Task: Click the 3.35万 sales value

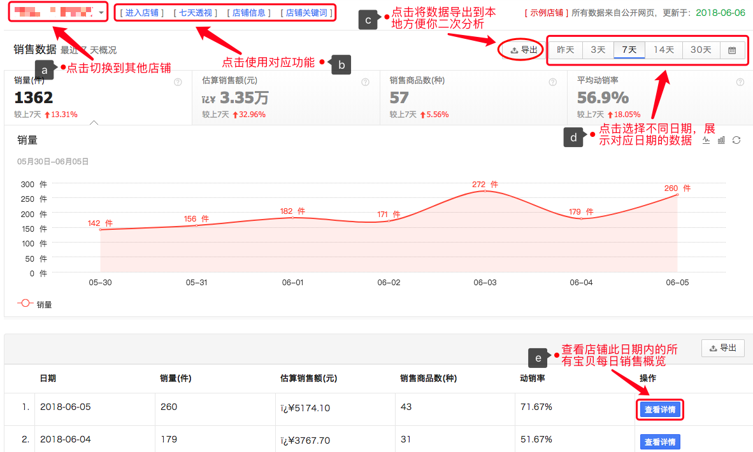Action: pos(245,98)
